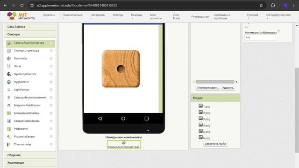The width and height of the screenshot is (299, 168).
Task: Select the СенсорАкселерометра palette component
Action: pos(30,43)
